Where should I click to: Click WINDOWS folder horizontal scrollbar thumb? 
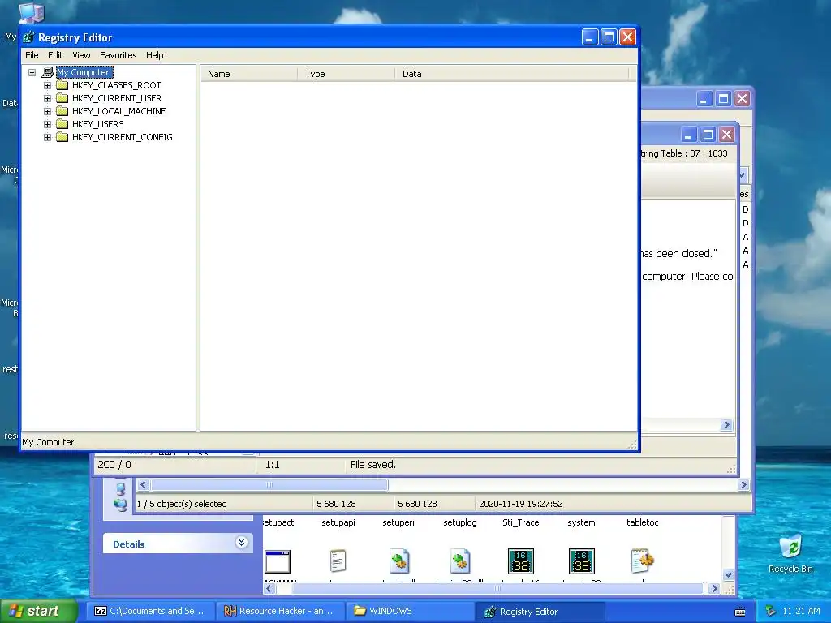(497, 589)
